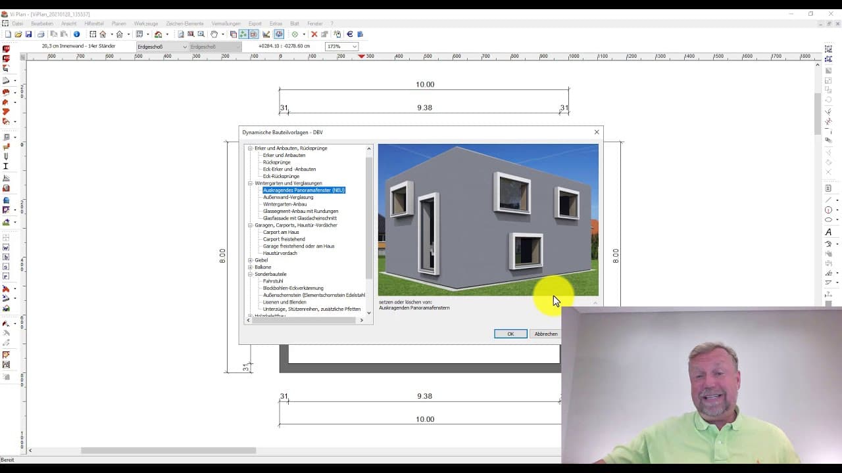The image size is (842, 473).
Task: Collapse the 'Garagen, Carports, Haustür-Vordächer' node
Action: point(250,225)
